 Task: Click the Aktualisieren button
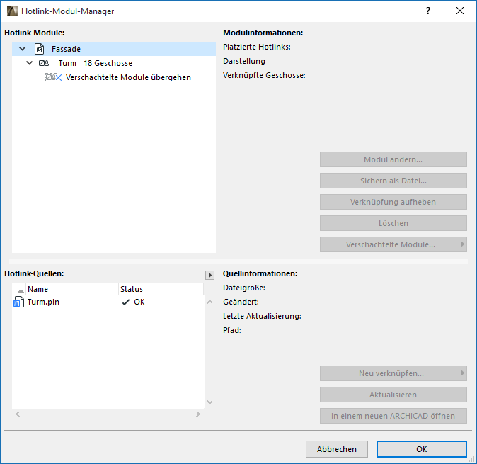click(393, 395)
